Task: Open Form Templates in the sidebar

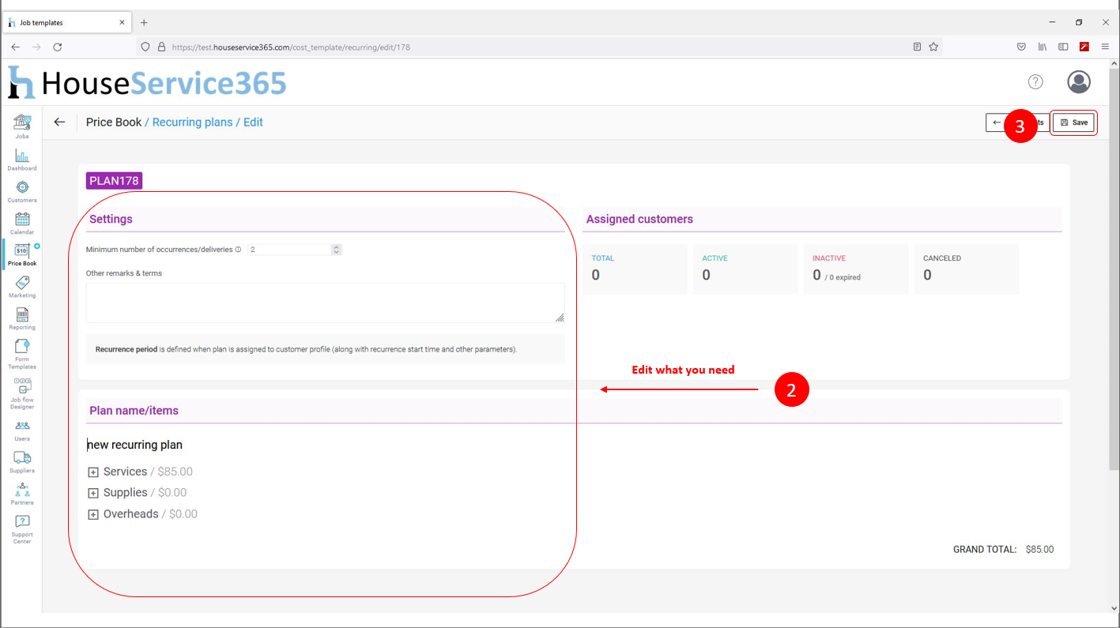Action: [22, 352]
